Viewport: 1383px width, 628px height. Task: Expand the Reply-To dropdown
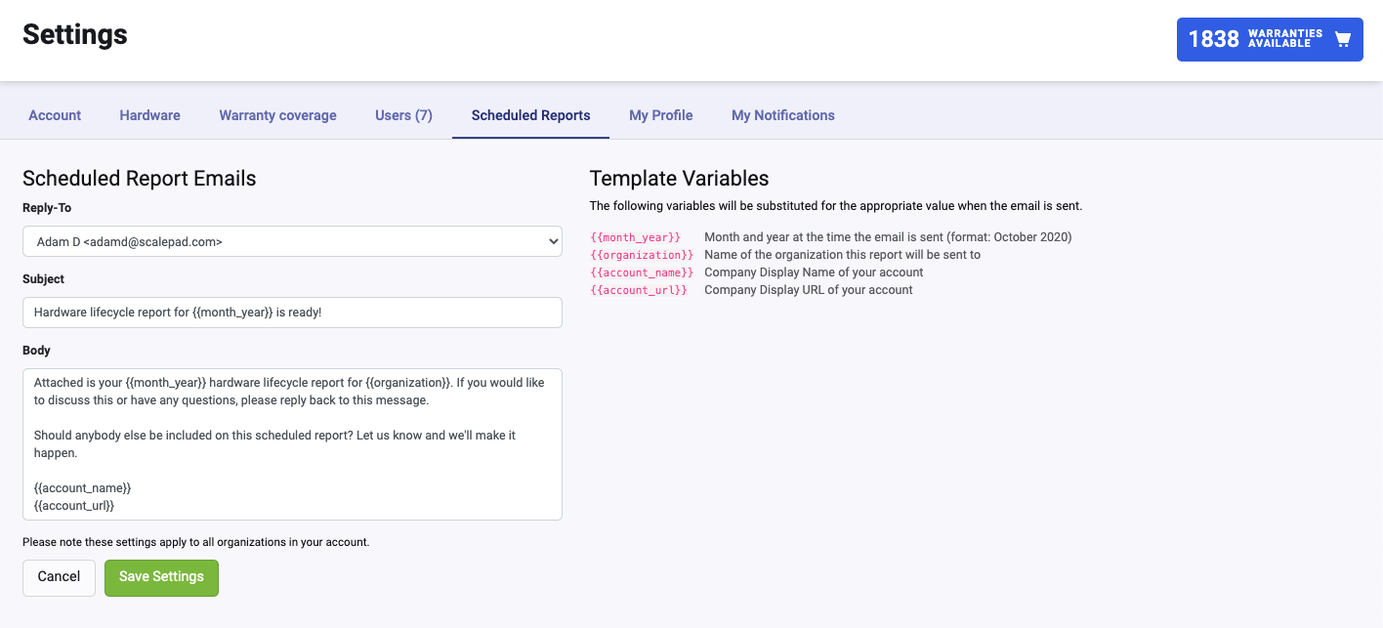click(292, 241)
